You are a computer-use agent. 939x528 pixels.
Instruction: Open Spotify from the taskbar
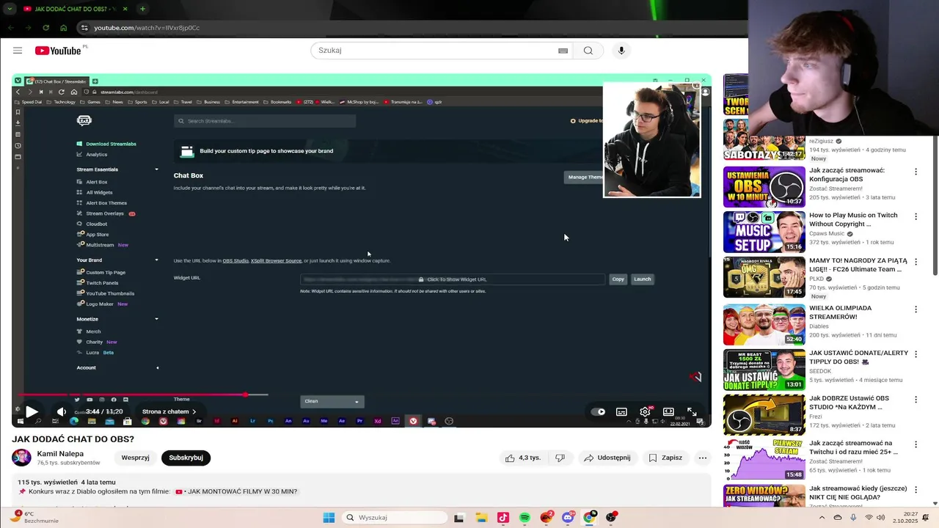525,518
